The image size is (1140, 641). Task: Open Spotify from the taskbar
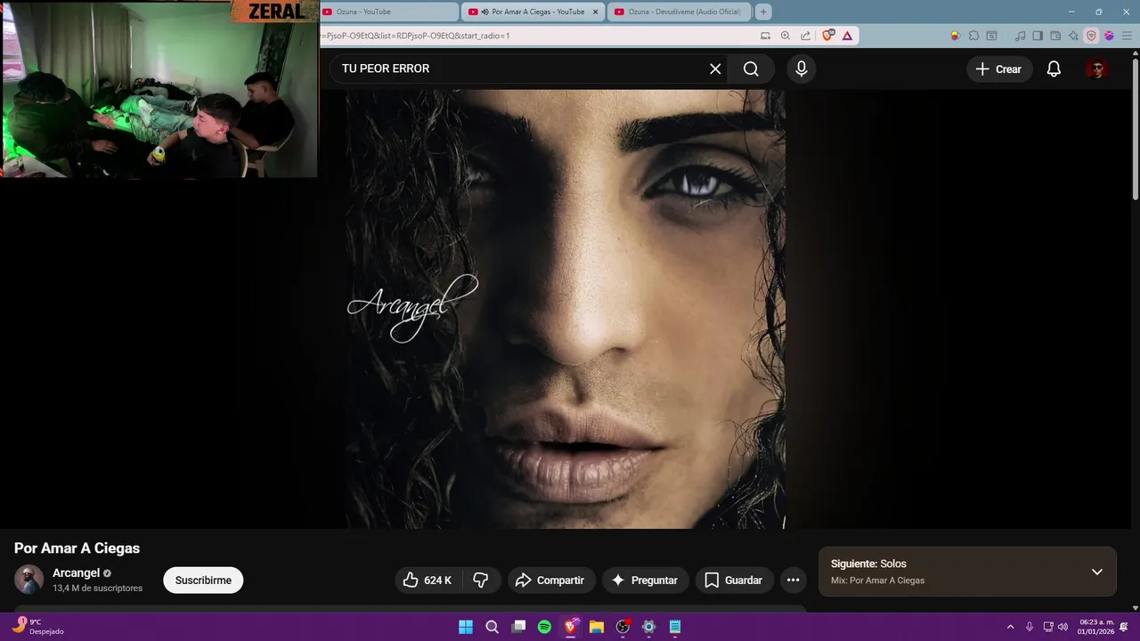tap(544, 627)
